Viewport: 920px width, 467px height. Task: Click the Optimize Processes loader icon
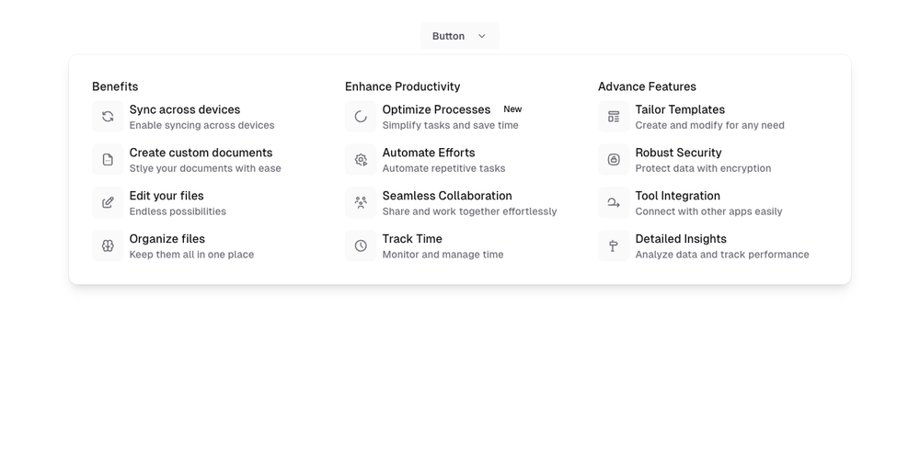point(361,117)
